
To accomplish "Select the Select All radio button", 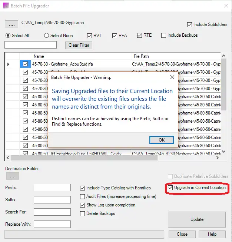I will (8, 36).
